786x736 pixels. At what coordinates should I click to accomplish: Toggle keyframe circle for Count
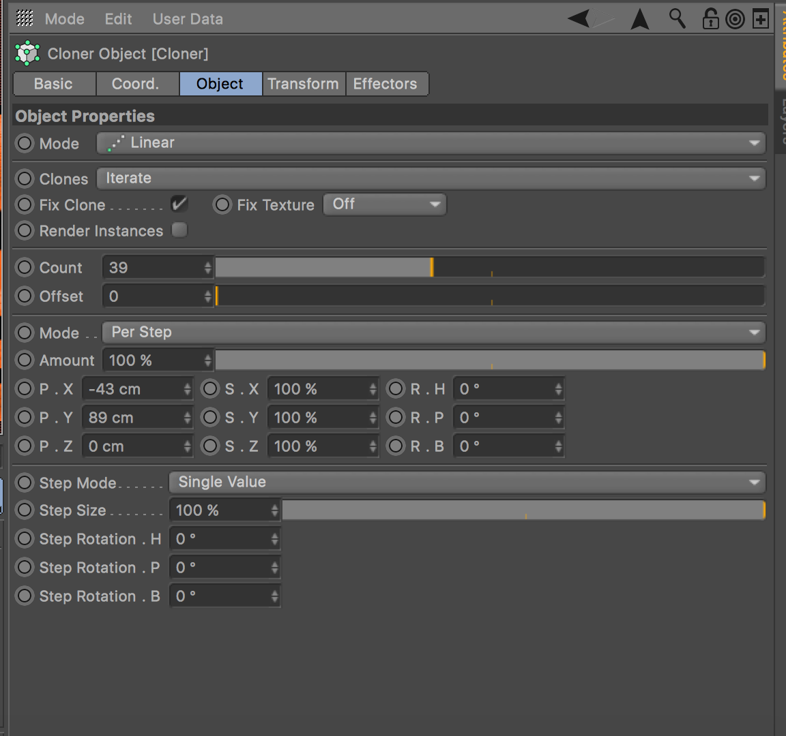pos(24,267)
